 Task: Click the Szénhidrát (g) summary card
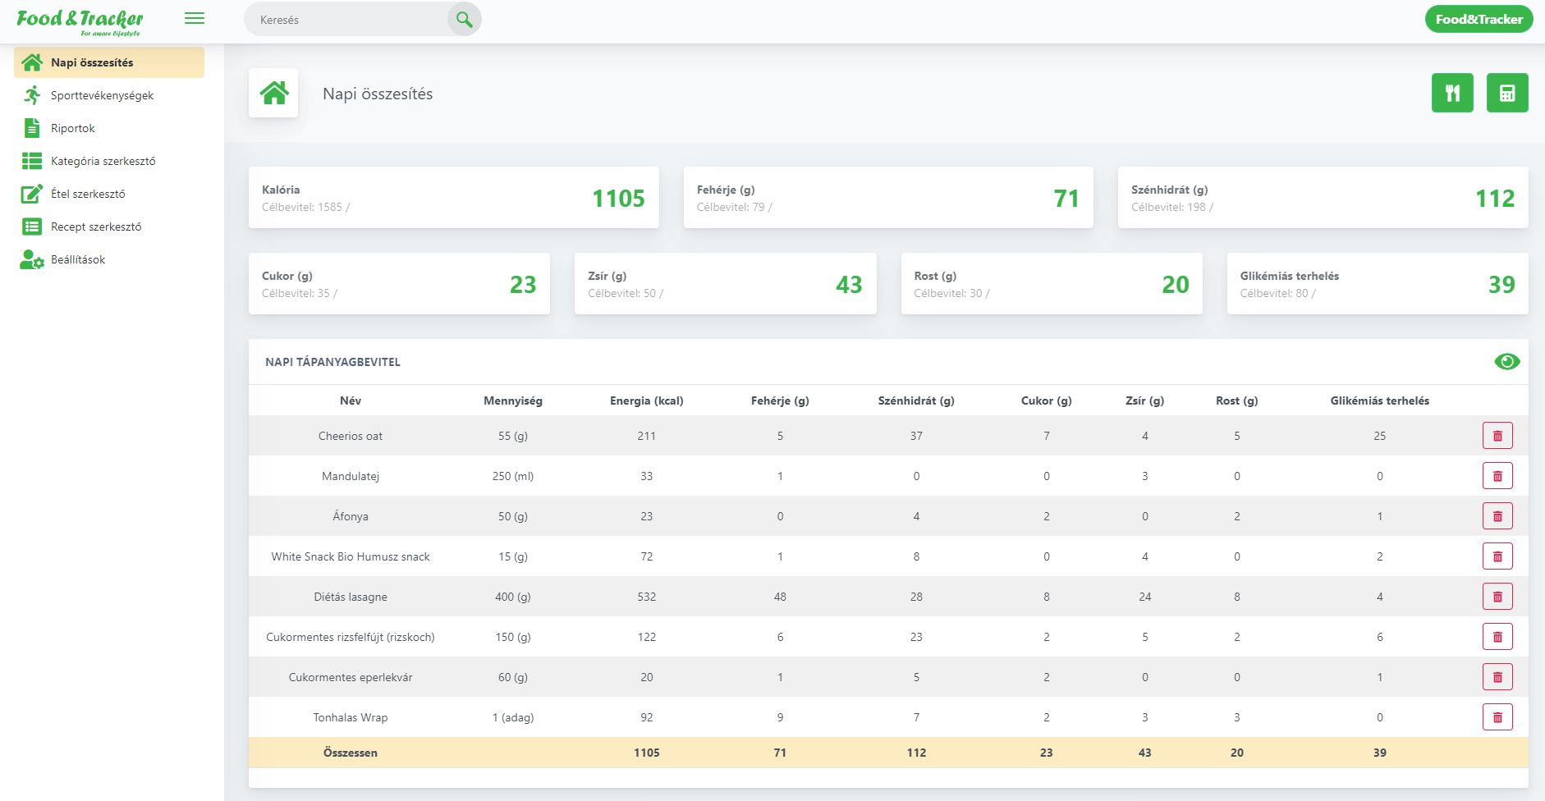(x=1323, y=198)
